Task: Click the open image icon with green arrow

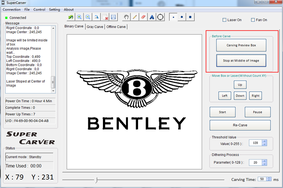Action: pyautogui.click(x=71, y=17)
